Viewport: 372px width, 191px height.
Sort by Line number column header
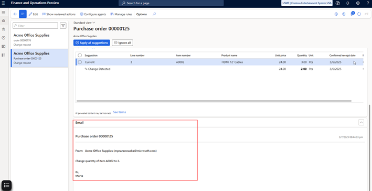(x=137, y=55)
